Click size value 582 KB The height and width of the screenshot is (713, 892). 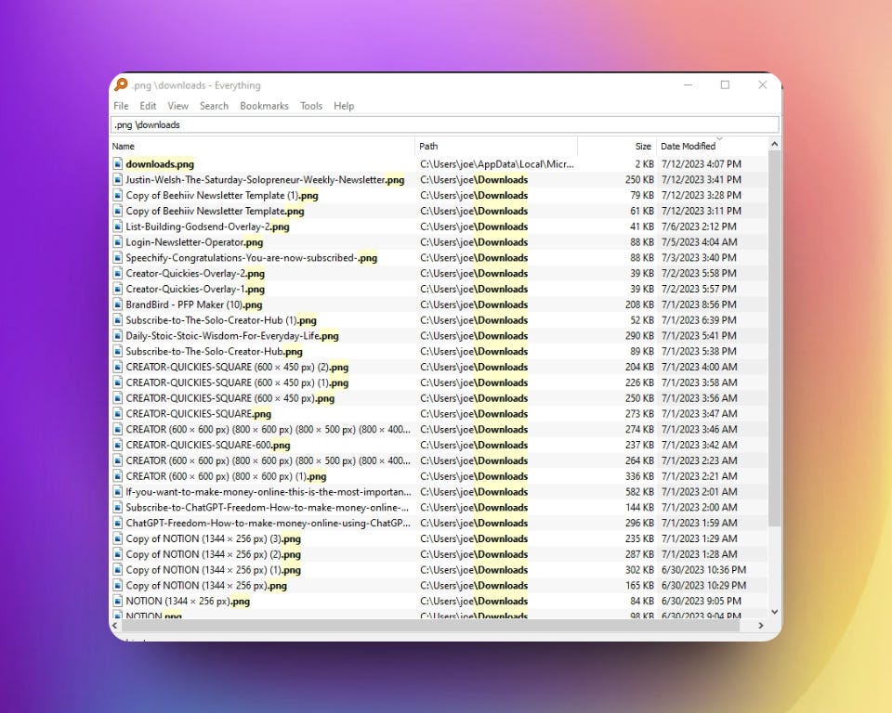click(639, 492)
